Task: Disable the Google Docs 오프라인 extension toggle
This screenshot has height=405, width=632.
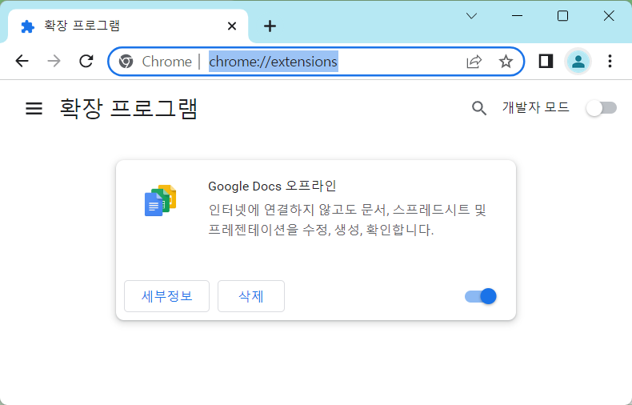Action: pos(481,296)
